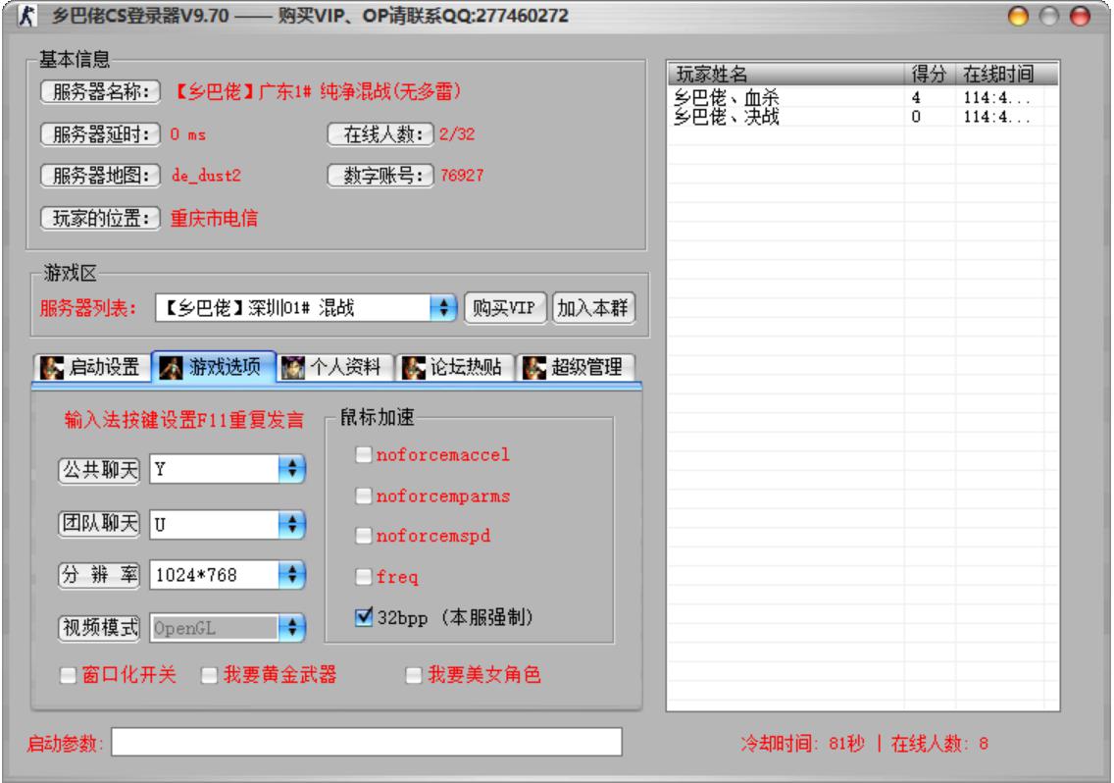1114x783 pixels.
Task: Click the 超级管理 tab icon
Action: pyautogui.click(x=534, y=368)
